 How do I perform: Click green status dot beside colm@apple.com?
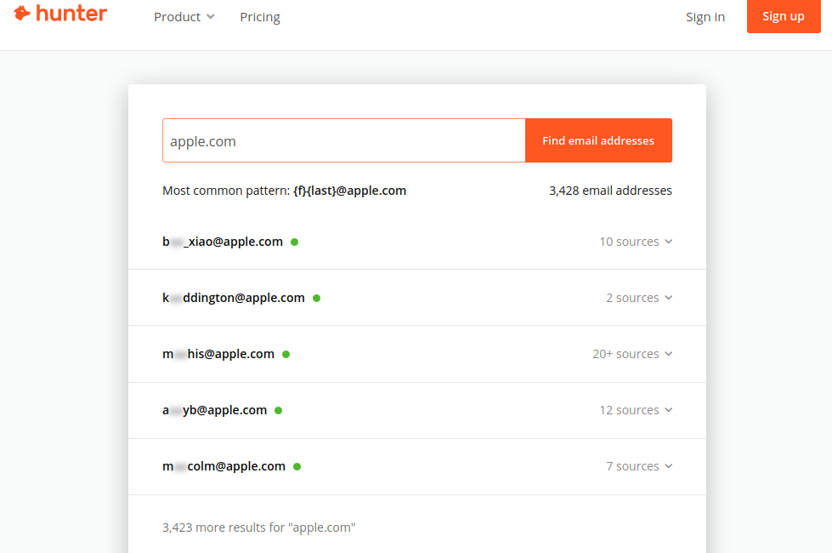tap(297, 466)
